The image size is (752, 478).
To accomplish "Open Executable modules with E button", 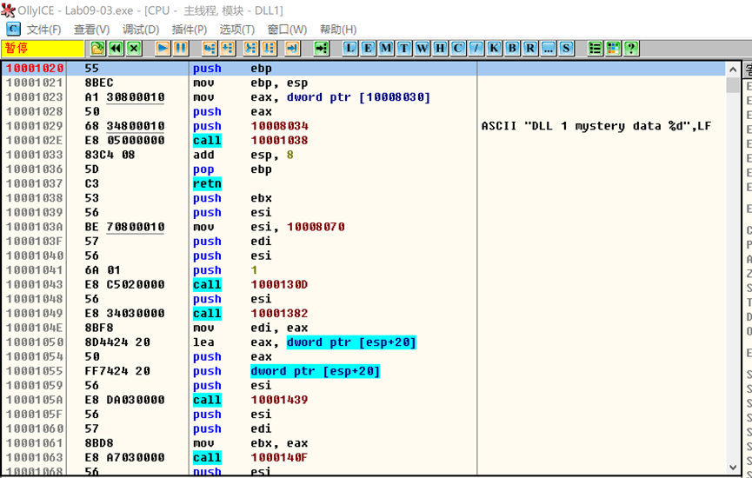I will click(368, 48).
